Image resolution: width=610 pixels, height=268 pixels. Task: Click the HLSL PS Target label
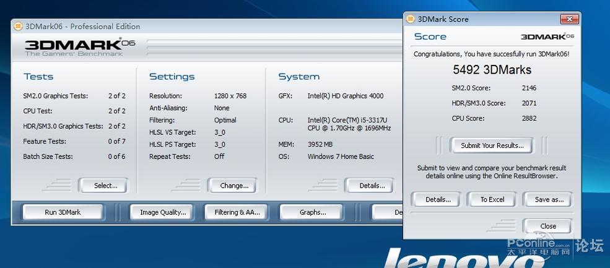[x=173, y=144]
